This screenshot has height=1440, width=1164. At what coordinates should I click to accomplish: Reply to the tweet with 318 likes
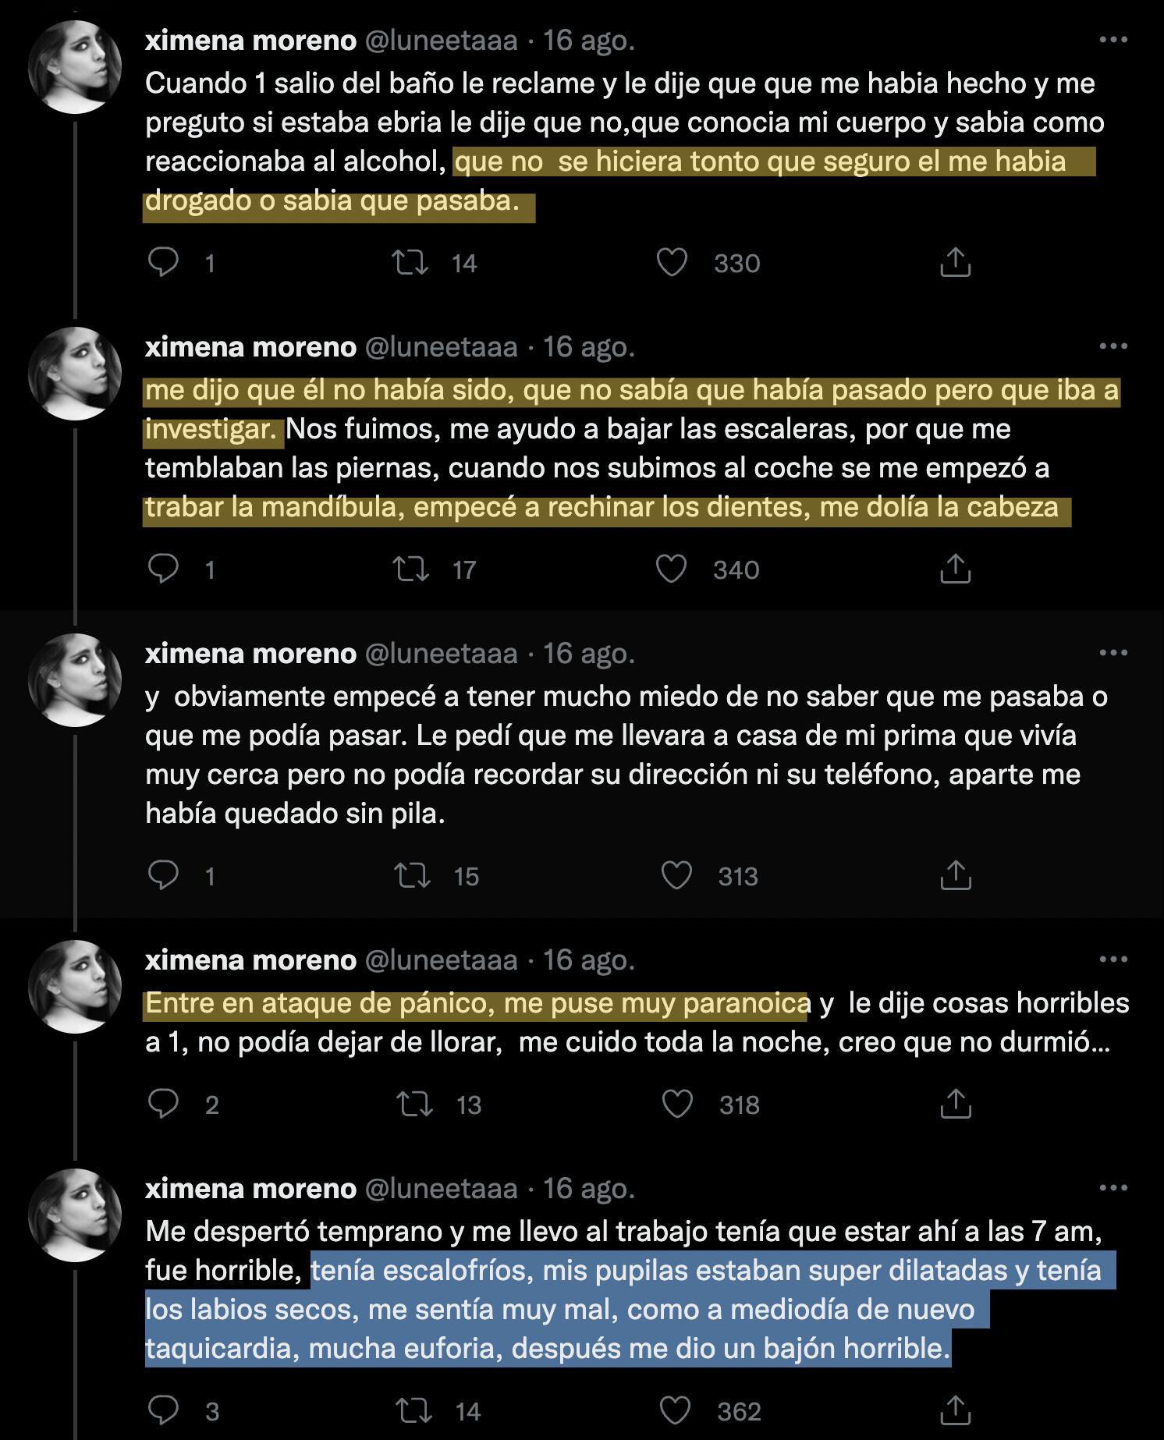click(x=164, y=1105)
